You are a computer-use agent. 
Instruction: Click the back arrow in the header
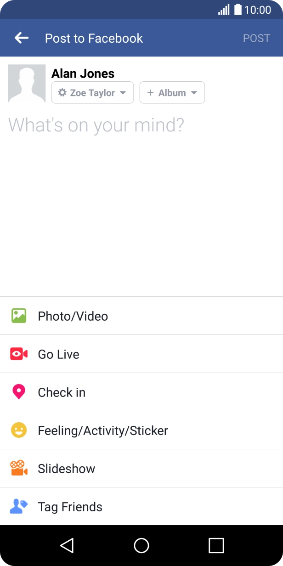[21, 38]
